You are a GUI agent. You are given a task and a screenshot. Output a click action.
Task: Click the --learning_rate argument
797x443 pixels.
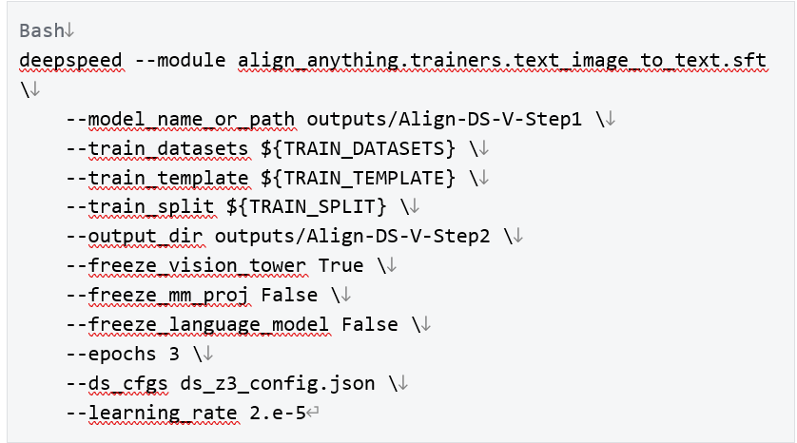[x=152, y=413]
